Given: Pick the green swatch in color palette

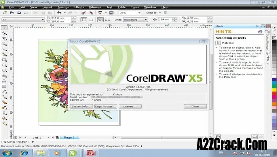Looking at the screenshot, I should coord(274,86).
